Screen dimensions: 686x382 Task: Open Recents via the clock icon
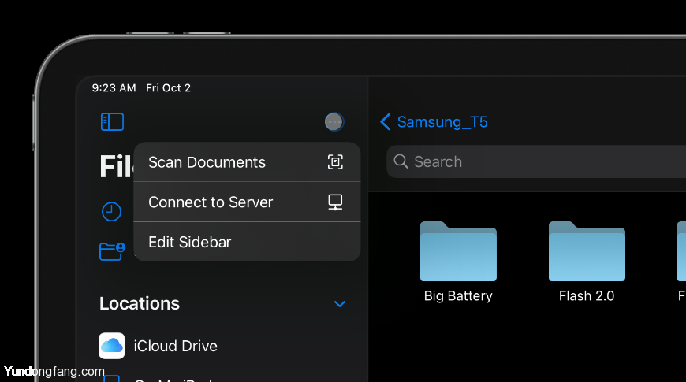(x=111, y=212)
